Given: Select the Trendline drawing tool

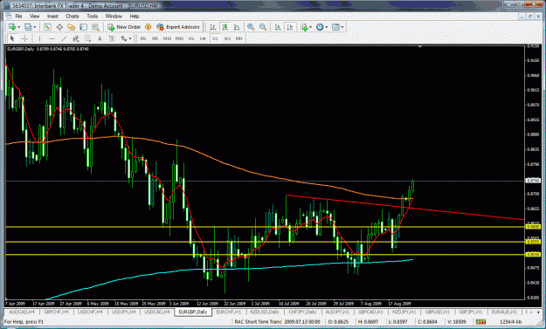Looking at the screenshot, I should (64, 38).
